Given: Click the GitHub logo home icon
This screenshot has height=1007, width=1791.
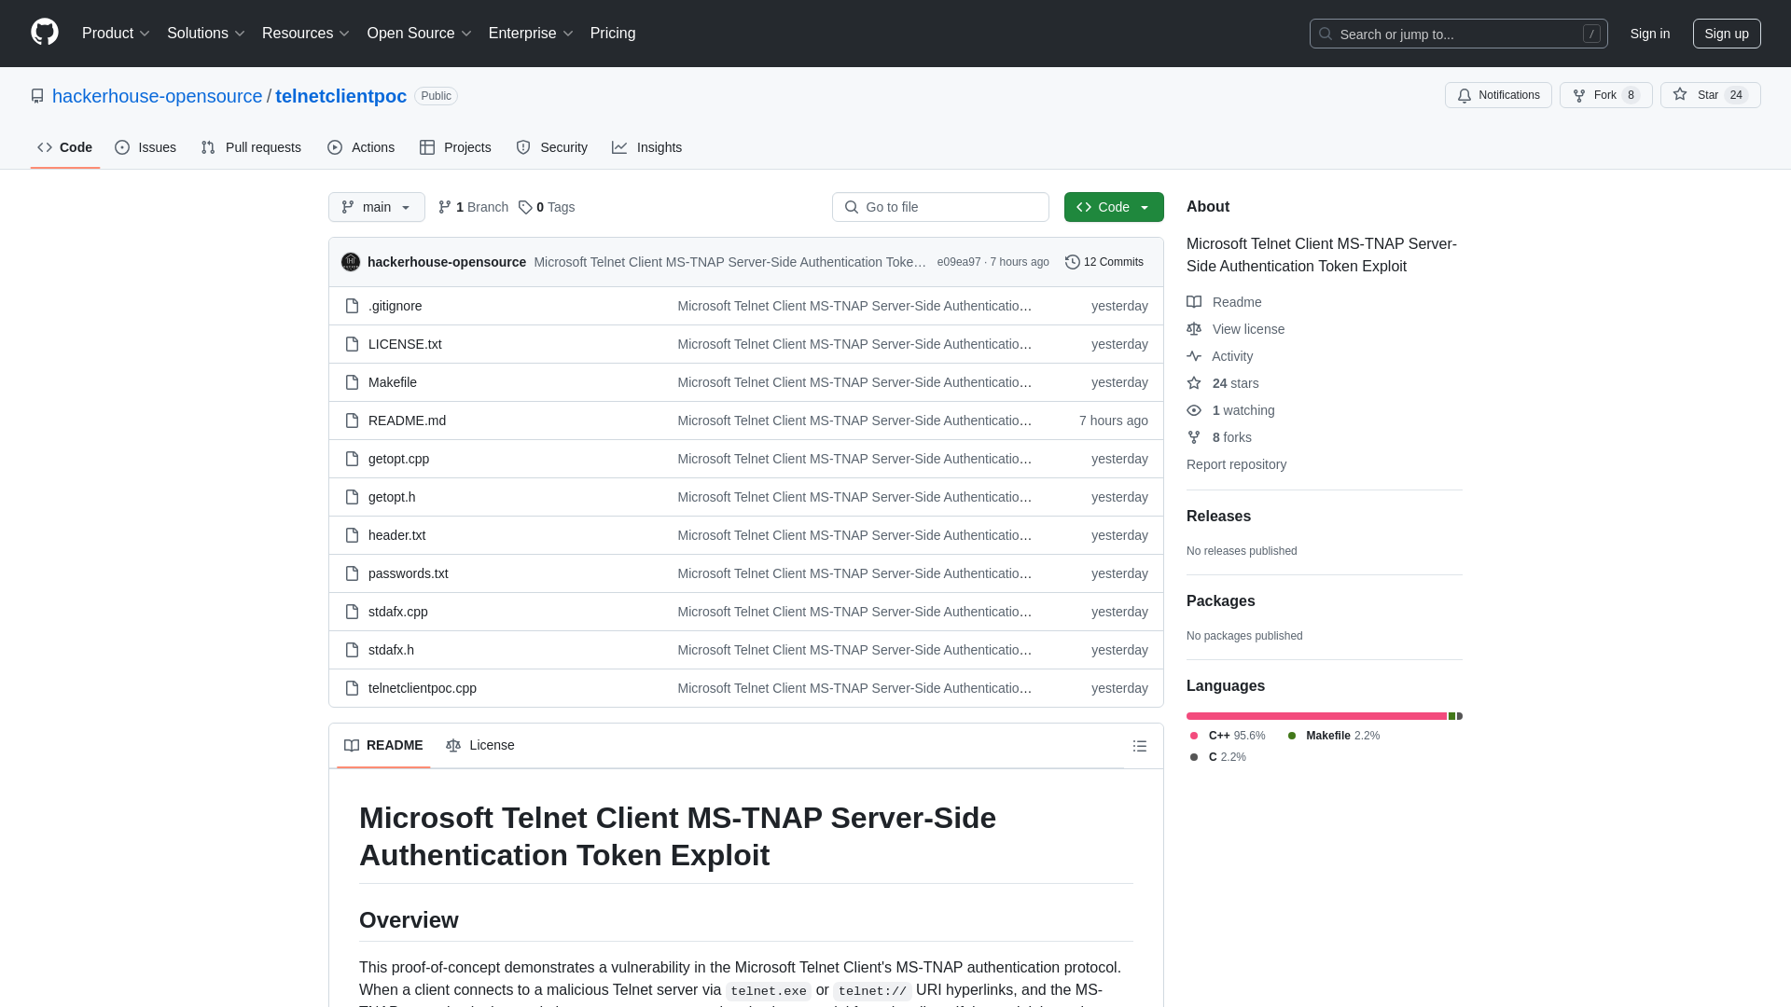Looking at the screenshot, I should click(45, 33).
